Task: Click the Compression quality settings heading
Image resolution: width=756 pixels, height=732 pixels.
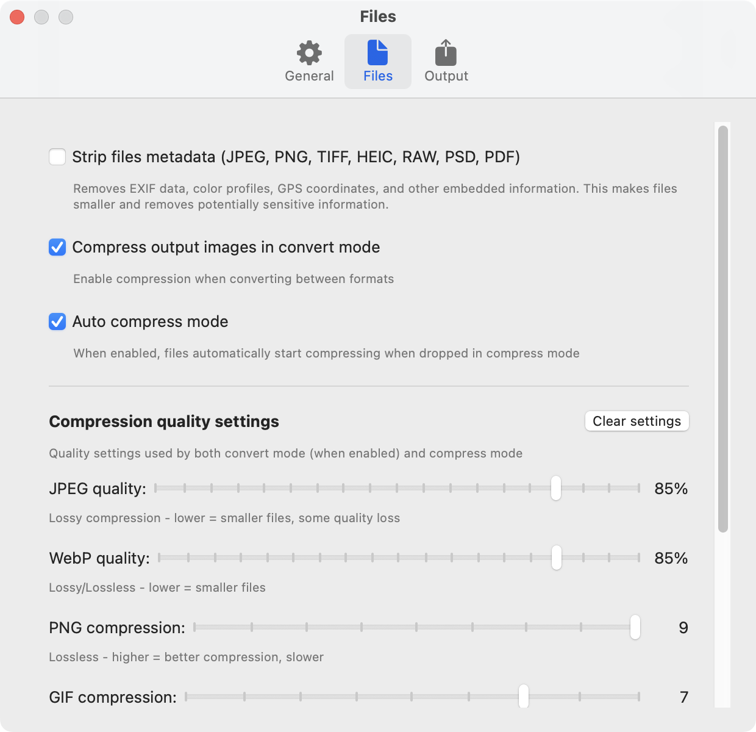Action: [x=164, y=422]
